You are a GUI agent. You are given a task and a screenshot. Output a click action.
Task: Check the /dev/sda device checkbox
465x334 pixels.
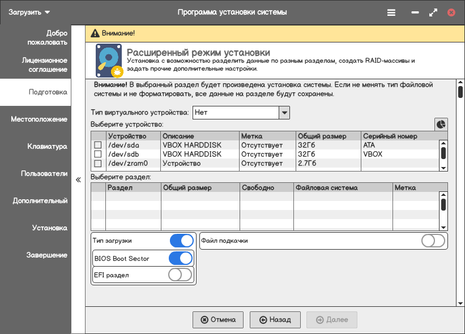98,145
